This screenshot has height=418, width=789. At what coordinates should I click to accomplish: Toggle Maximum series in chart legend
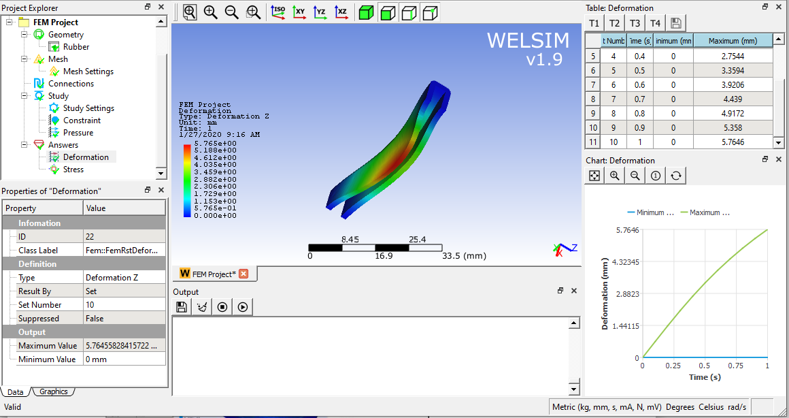(705, 212)
